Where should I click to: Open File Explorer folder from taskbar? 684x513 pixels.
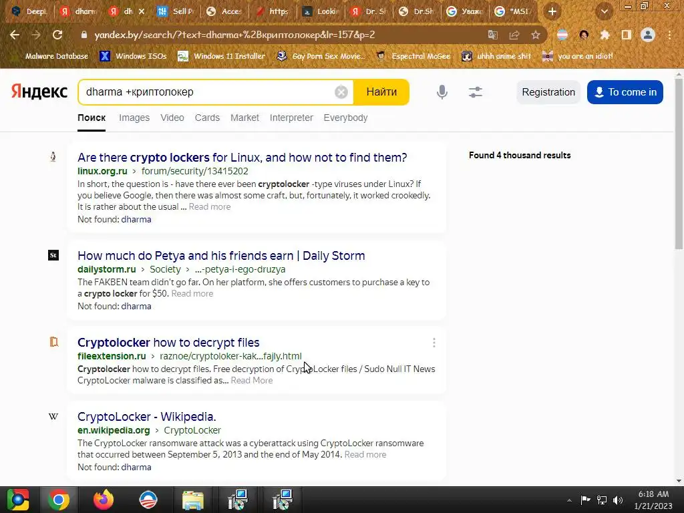tap(193, 500)
